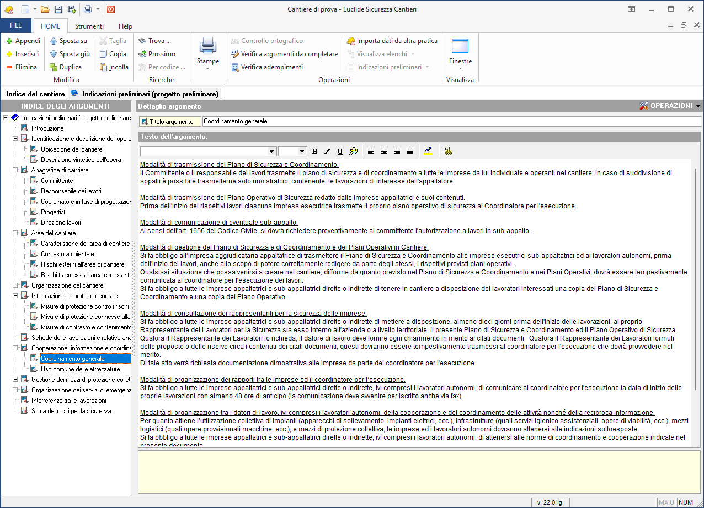Expand the Organizzazione del cantiere tree node
704x508 pixels.
tap(15, 285)
